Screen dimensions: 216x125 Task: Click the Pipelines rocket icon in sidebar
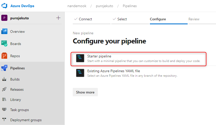(4, 68)
